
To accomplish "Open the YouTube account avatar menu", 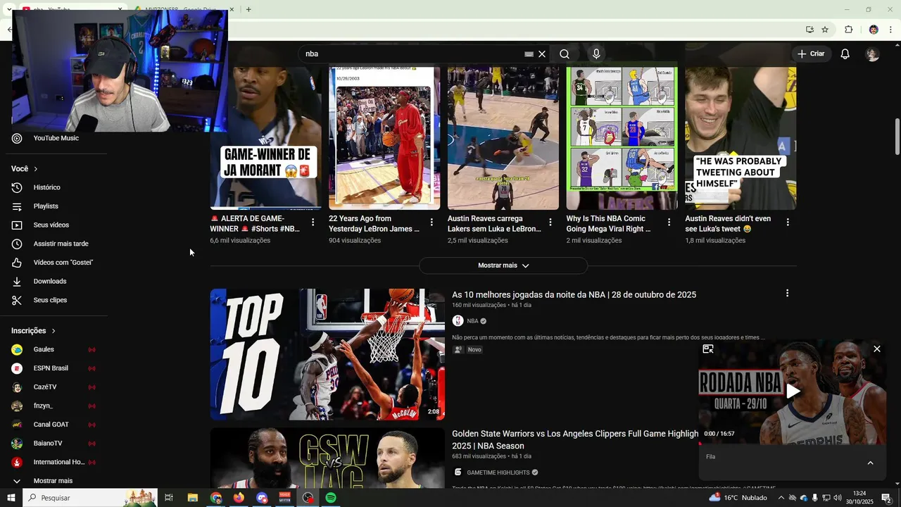I will click(x=873, y=54).
